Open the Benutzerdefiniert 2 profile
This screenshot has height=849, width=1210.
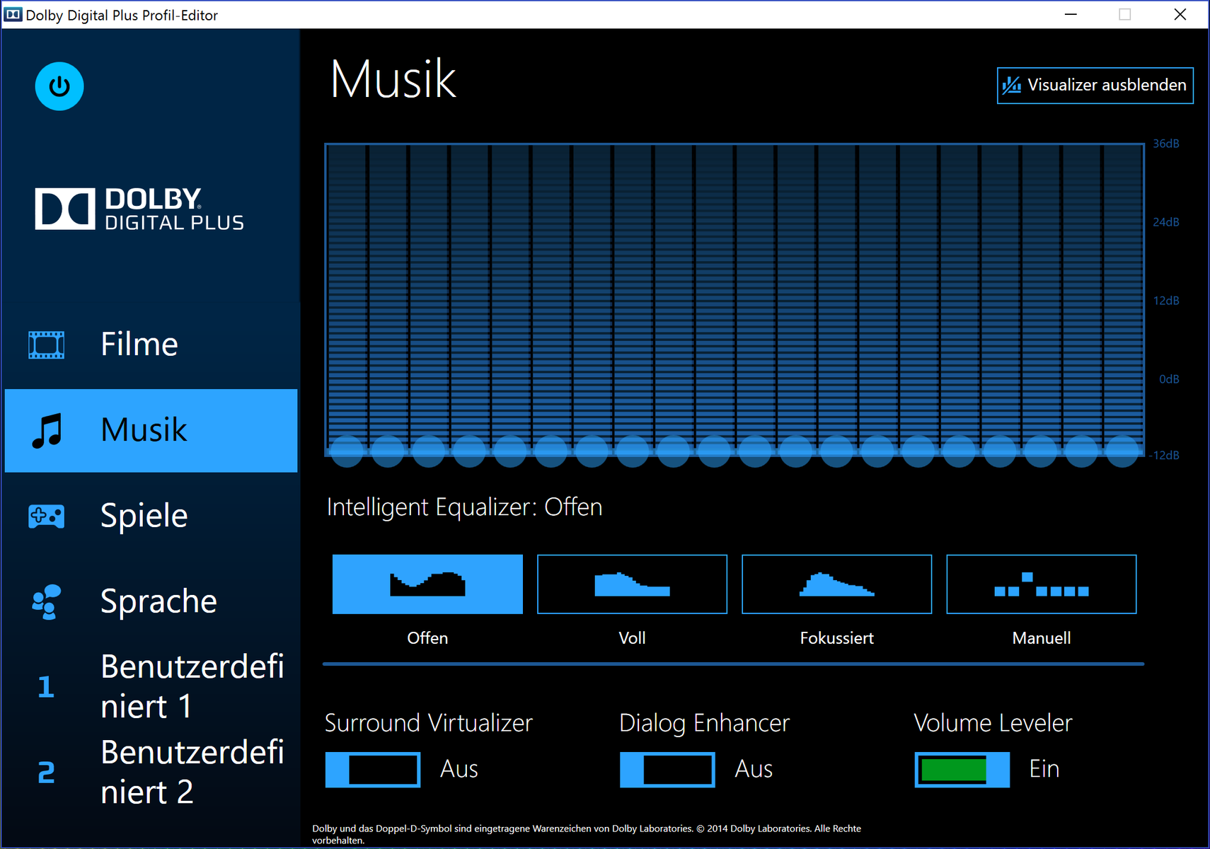tap(191, 772)
